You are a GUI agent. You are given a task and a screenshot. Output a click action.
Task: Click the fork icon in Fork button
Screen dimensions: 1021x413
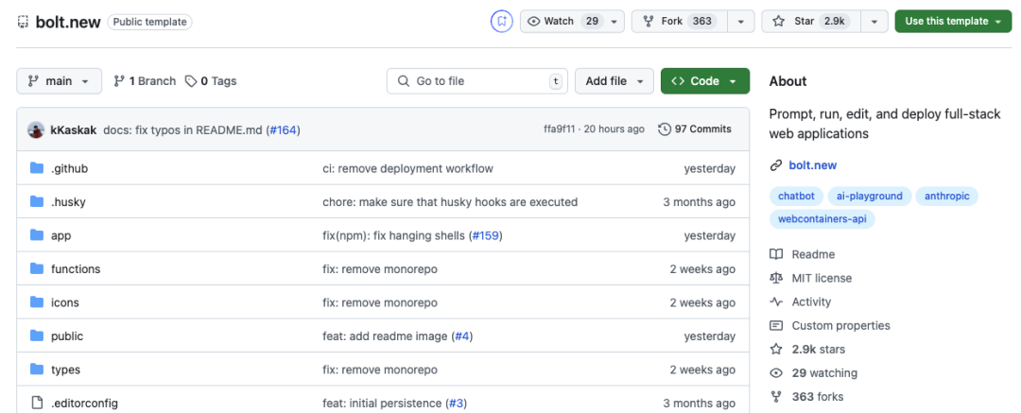tap(649, 21)
